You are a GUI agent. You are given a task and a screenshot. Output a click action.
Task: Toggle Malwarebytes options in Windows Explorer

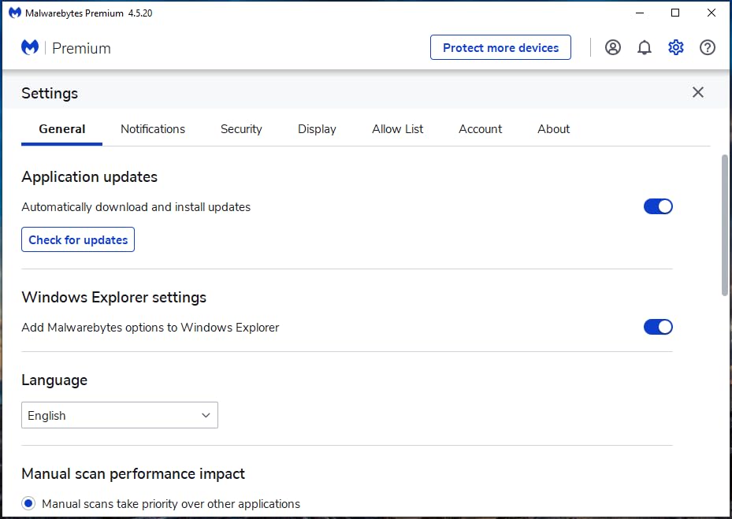[x=658, y=327]
